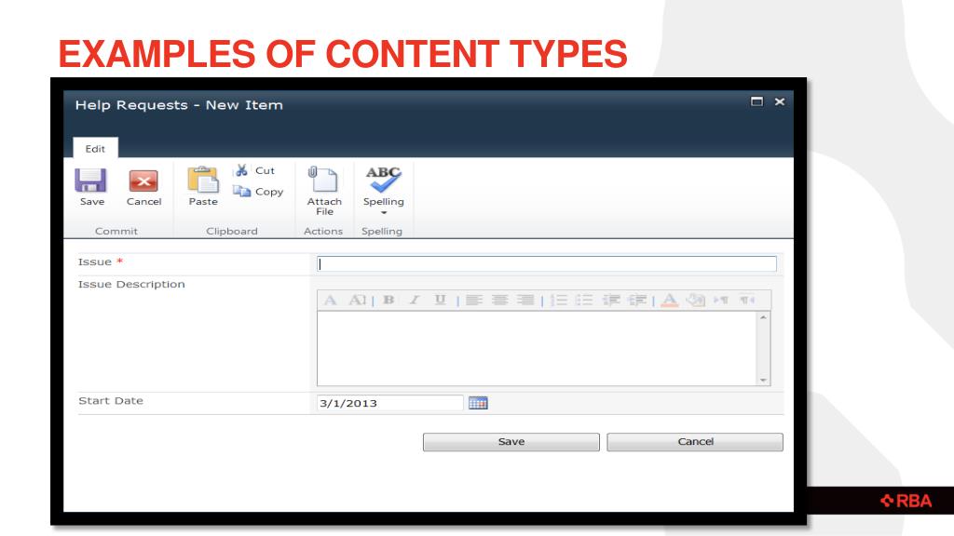Viewport: 954px width, 536px height.
Task: Open the Spelling dropdown arrow
Action: (x=383, y=213)
